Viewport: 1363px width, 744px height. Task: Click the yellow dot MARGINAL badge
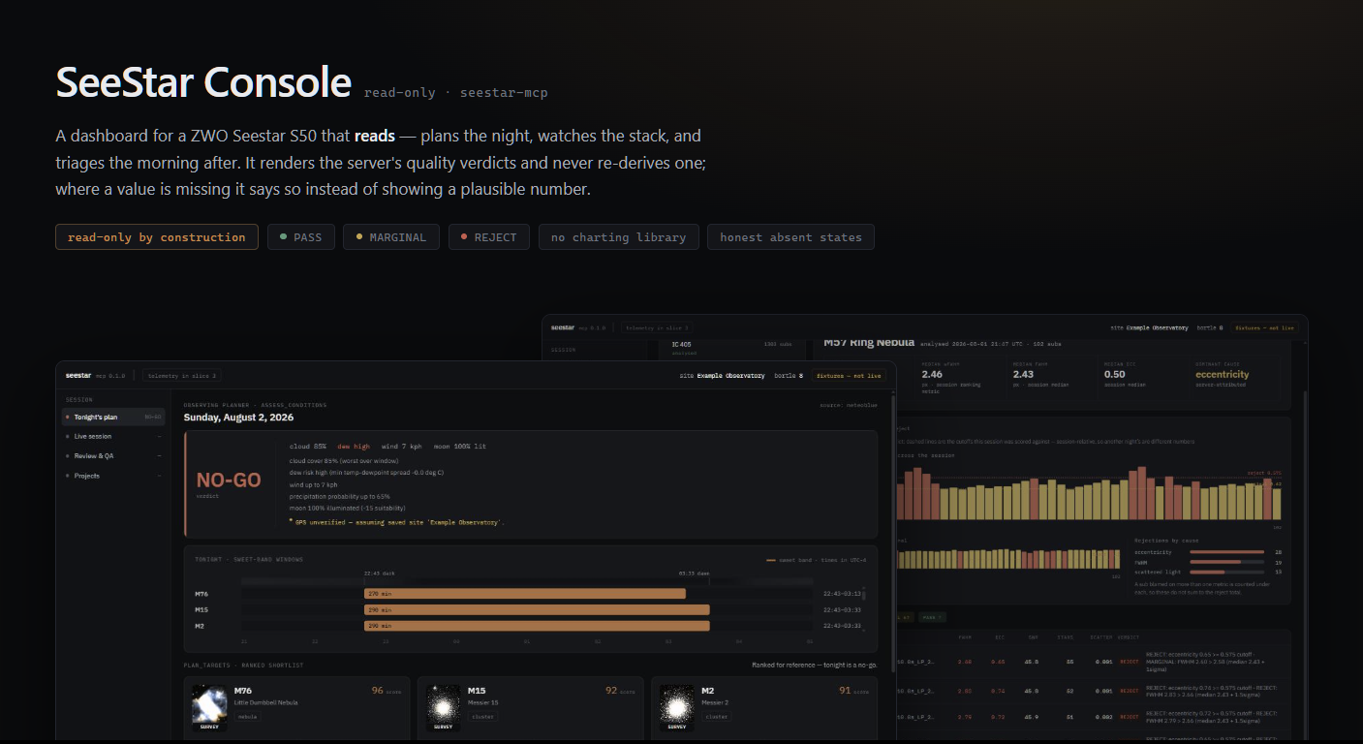(x=391, y=237)
